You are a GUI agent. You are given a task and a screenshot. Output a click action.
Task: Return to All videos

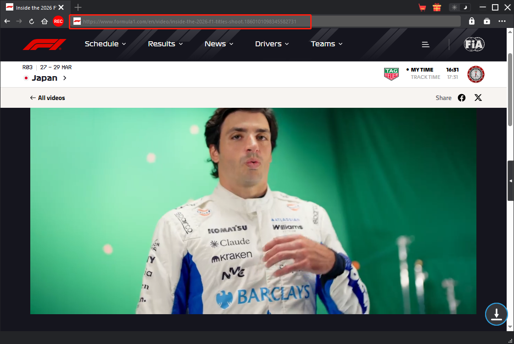pos(48,98)
